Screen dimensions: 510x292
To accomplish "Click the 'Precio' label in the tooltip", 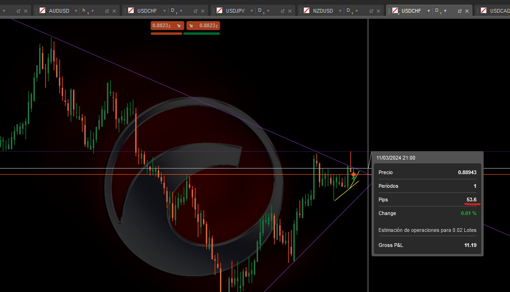I will 385,172.
